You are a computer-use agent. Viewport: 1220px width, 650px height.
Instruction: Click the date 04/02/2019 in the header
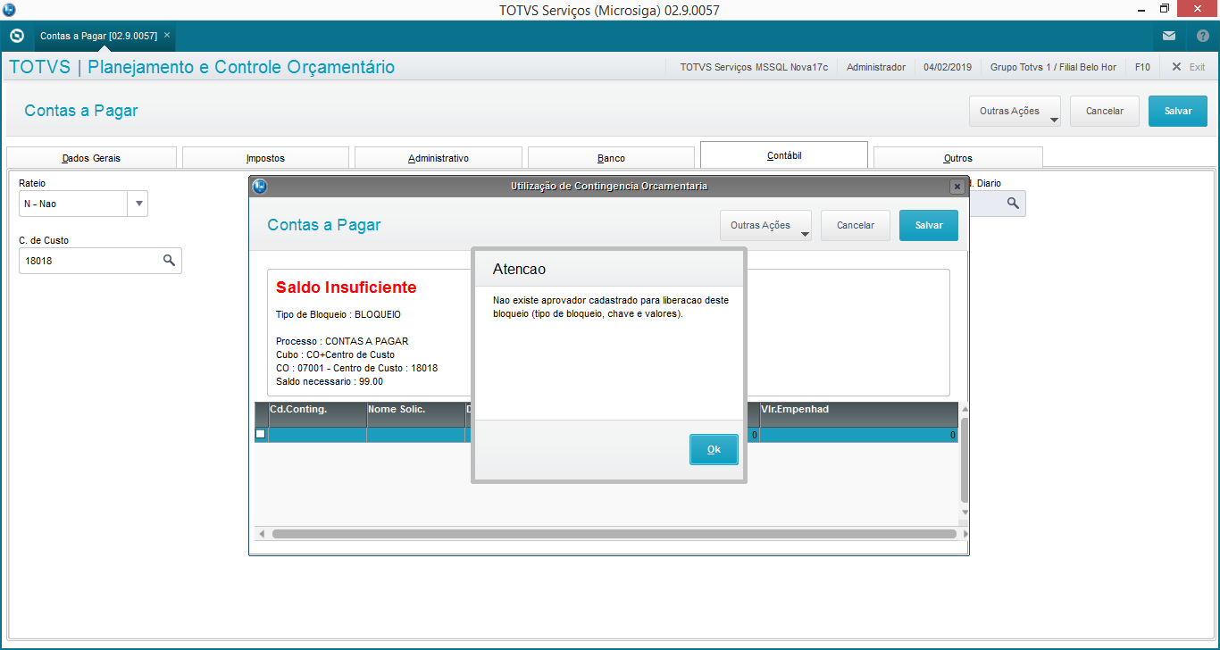[948, 67]
